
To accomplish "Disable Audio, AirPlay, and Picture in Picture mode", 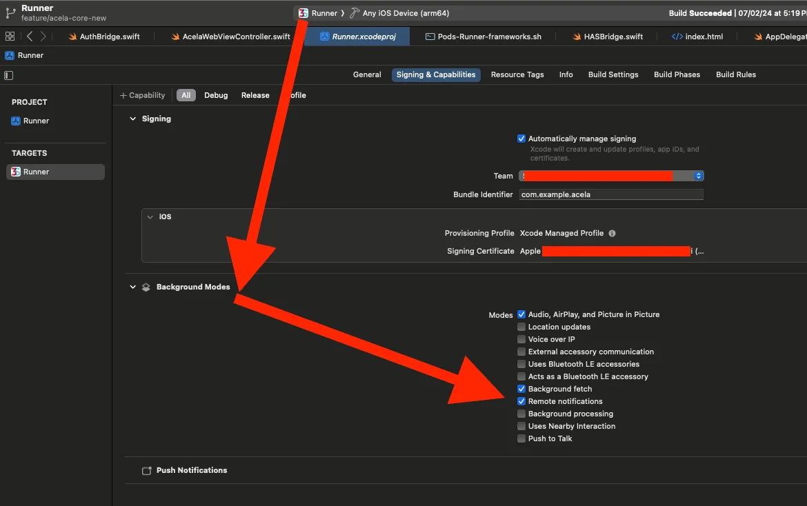I will 521,315.
